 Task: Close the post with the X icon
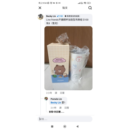click(x=40, y=8)
